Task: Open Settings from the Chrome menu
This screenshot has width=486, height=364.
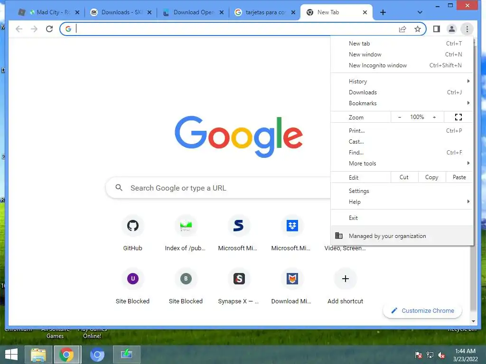Action: (x=402, y=191)
